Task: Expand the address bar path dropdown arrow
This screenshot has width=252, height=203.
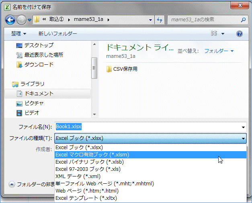Action: (151, 20)
